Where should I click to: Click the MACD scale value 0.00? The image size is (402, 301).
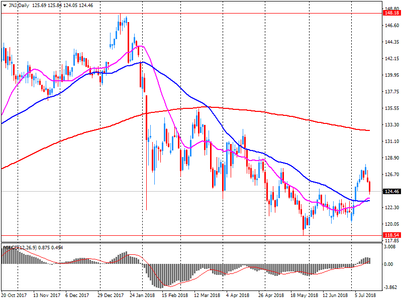tap(388, 264)
